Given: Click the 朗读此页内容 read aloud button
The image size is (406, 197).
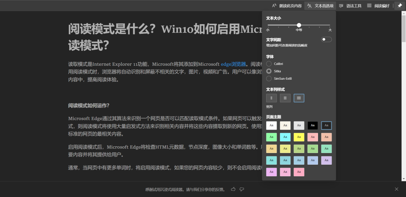Looking at the screenshot, I should point(286,6).
